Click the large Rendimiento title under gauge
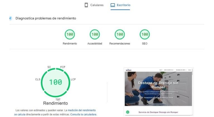The width and height of the screenshot is (214, 117). click(56, 103)
